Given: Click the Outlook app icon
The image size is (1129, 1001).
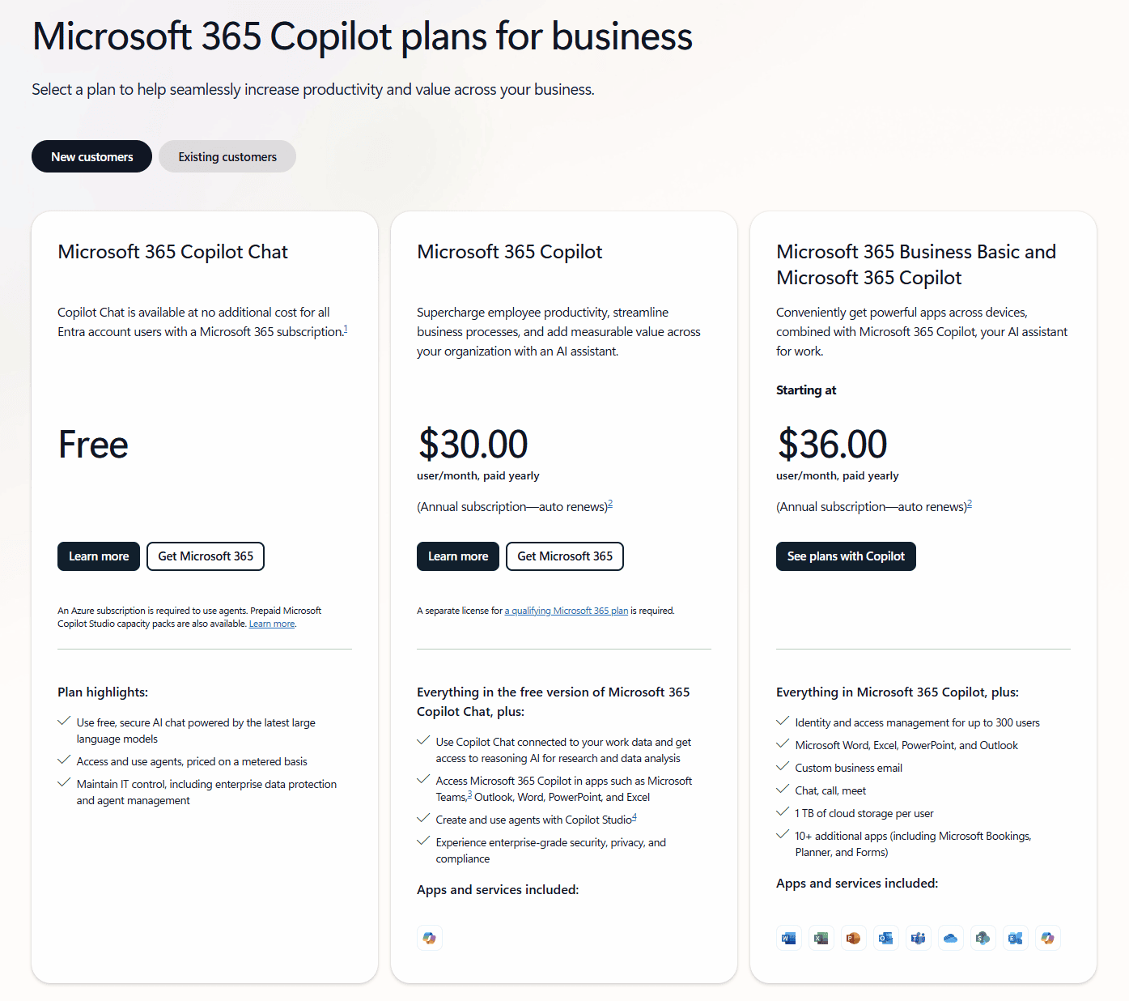Looking at the screenshot, I should (886, 938).
